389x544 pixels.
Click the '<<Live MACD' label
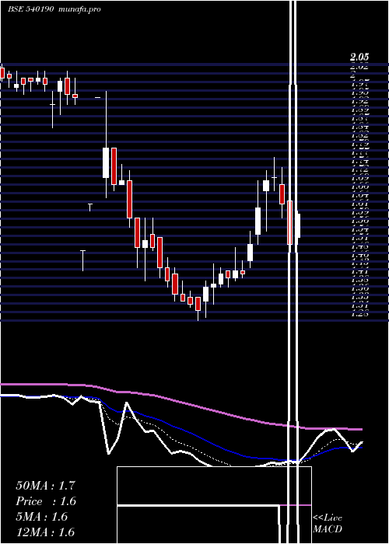[x=328, y=523]
